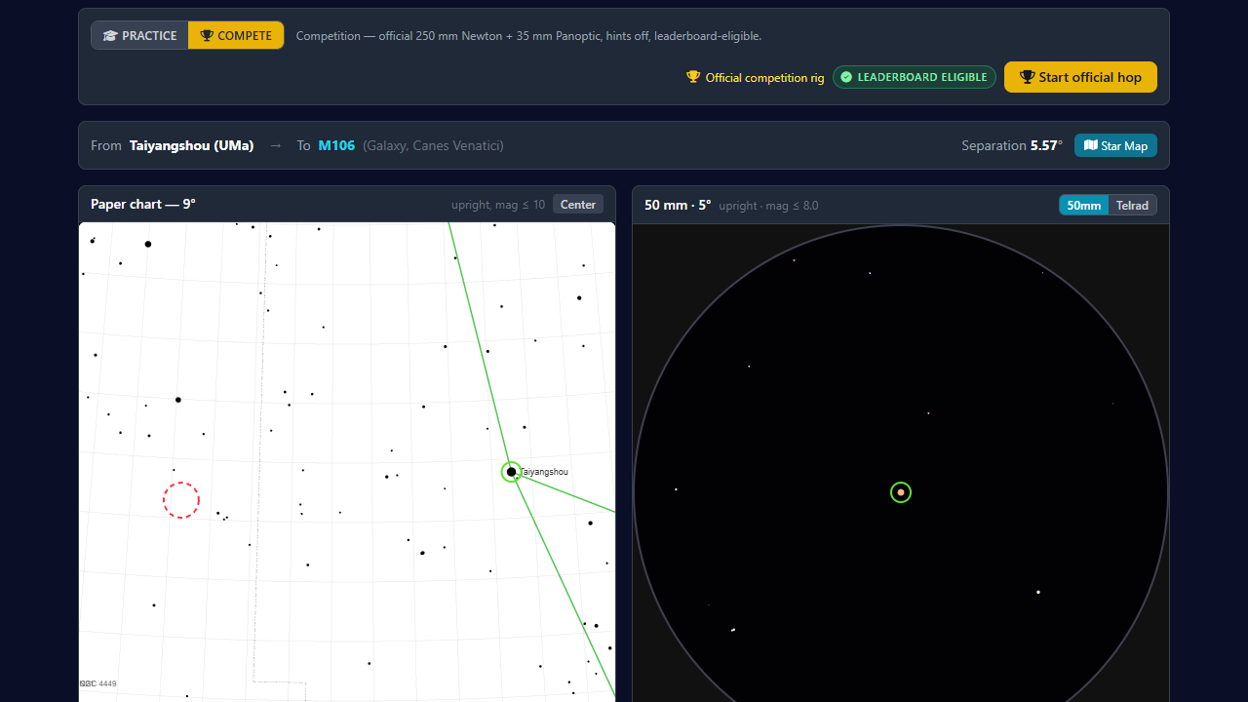Open the Star Map
1248x702 pixels.
[1115, 145]
